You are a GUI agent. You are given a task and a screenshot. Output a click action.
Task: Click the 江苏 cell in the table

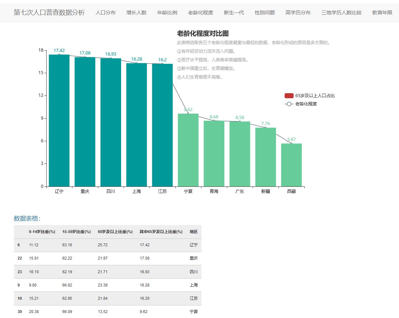[x=194, y=298]
